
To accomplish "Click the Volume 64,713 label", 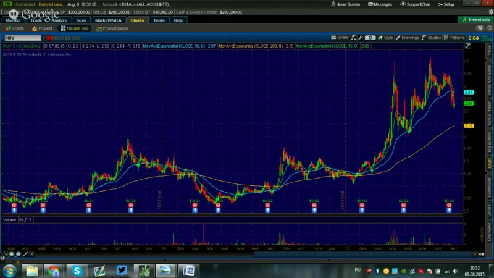I will tap(17, 220).
